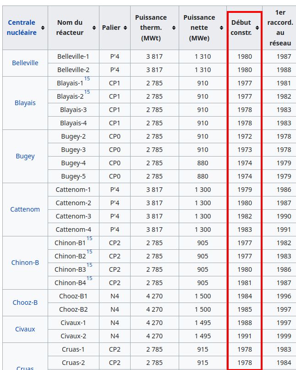
Task: Follow the Bugey plant link
Action: pos(25,156)
